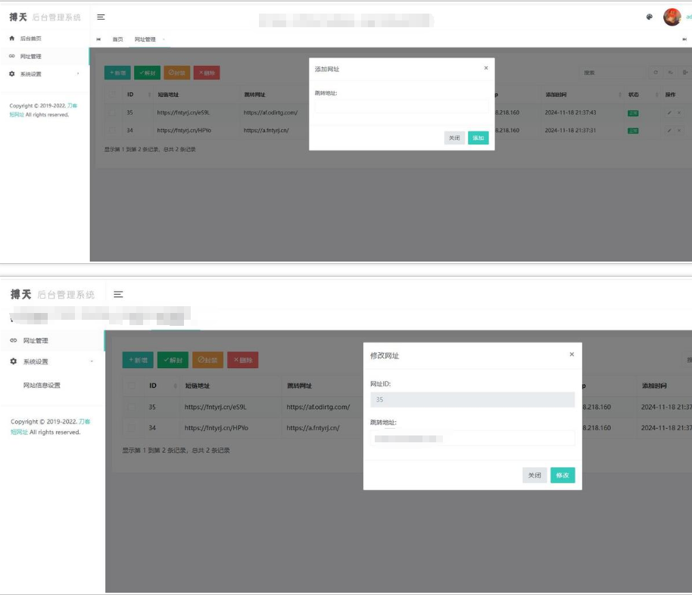This screenshot has width=692, height=595.
Task: Click the home icon for 后台首页
Action: pos(11,39)
